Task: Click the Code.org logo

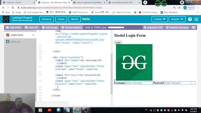Action: click(x=6, y=19)
